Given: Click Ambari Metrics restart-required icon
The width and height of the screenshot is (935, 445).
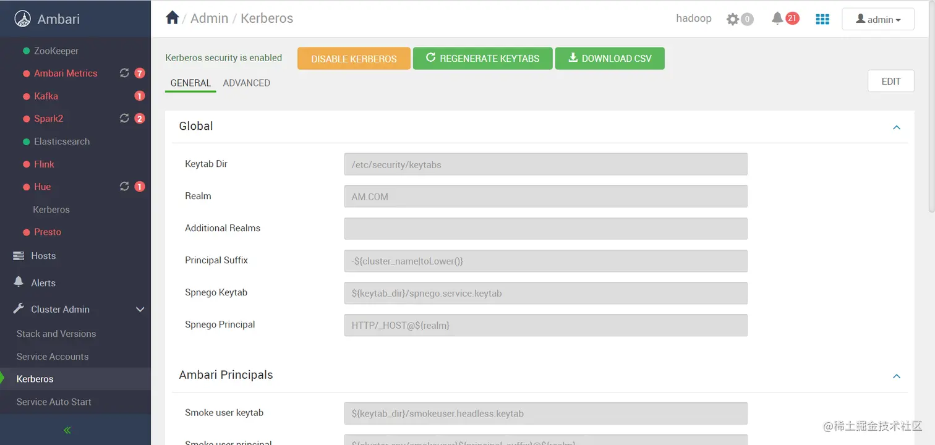Looking at the screenshot, I should pyautogui.click(x=124, y=73).
